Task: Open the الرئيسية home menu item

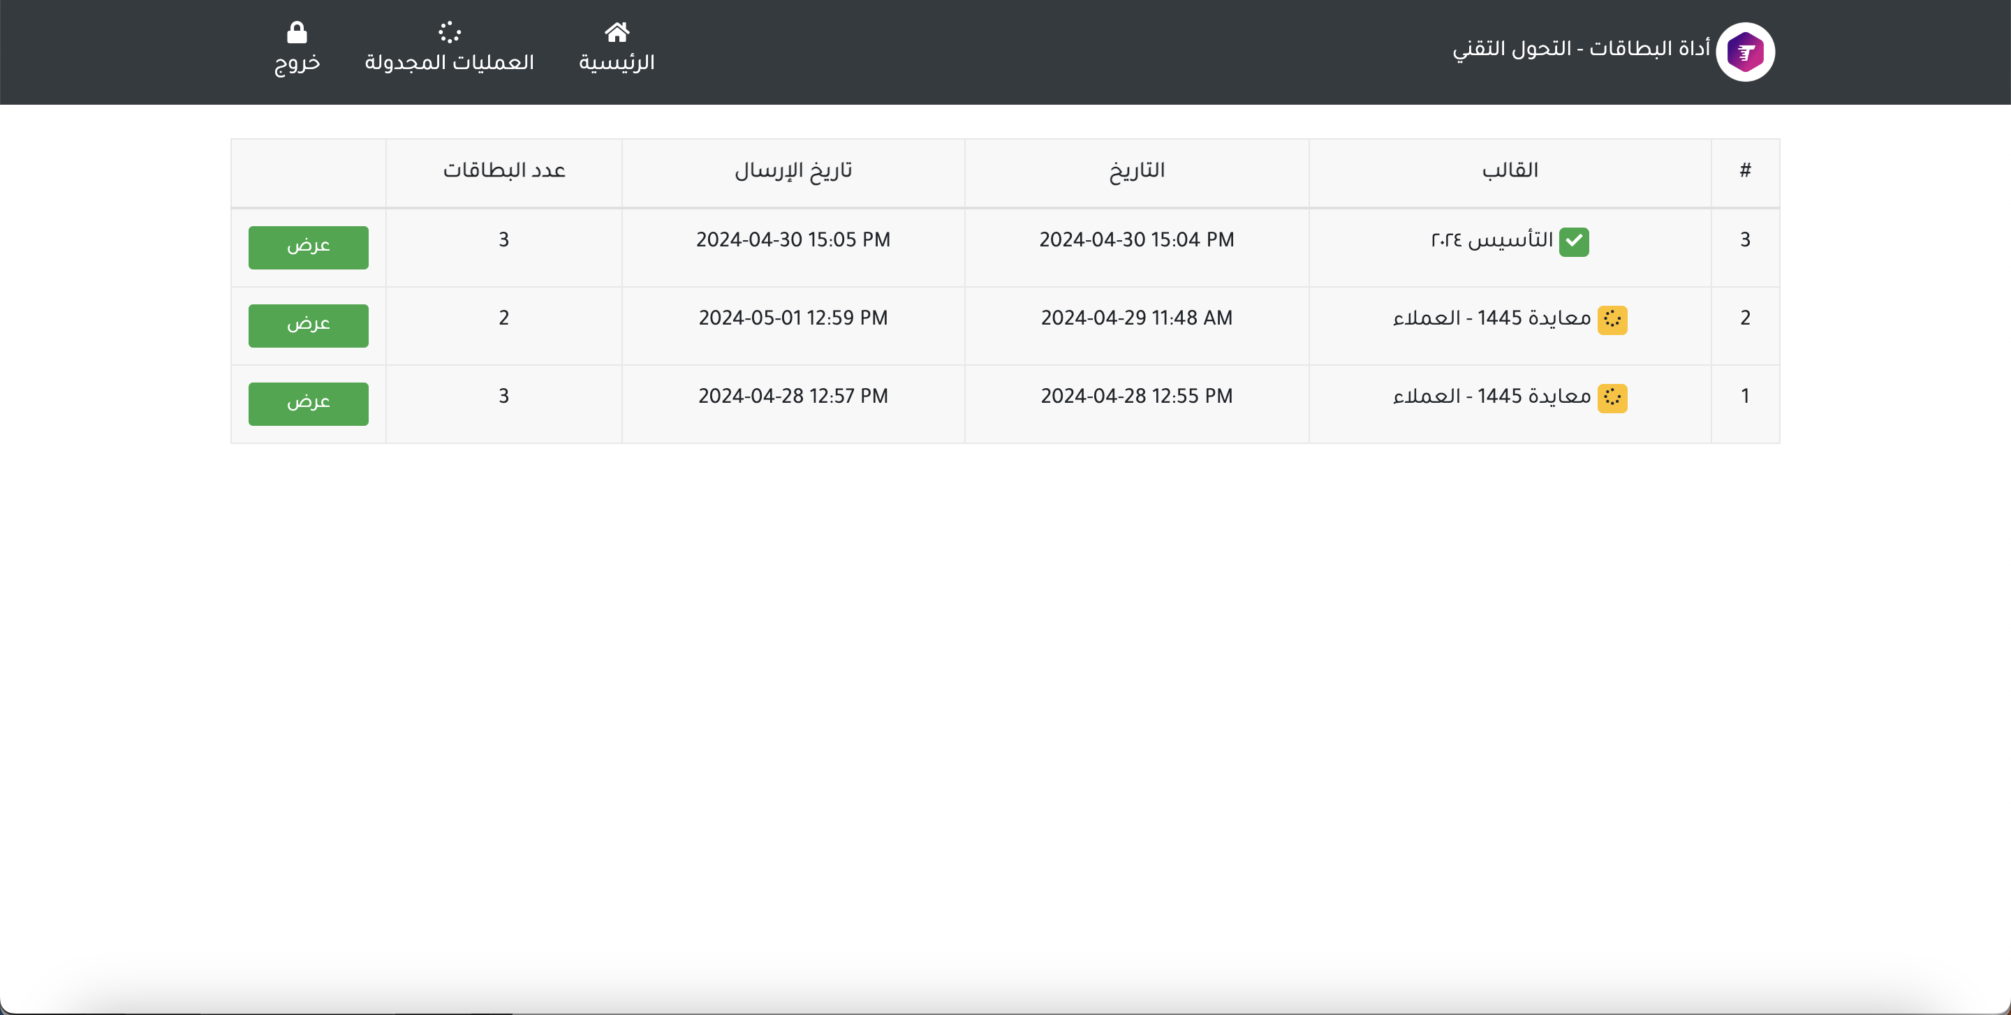Action: (616, 62)
